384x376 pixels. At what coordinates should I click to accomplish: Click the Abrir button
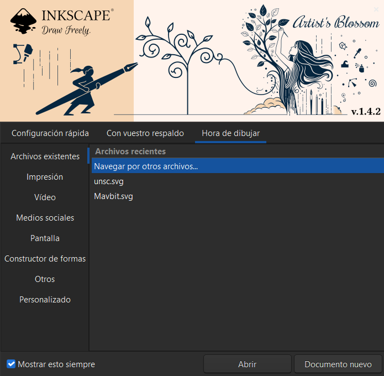point(248,364)
